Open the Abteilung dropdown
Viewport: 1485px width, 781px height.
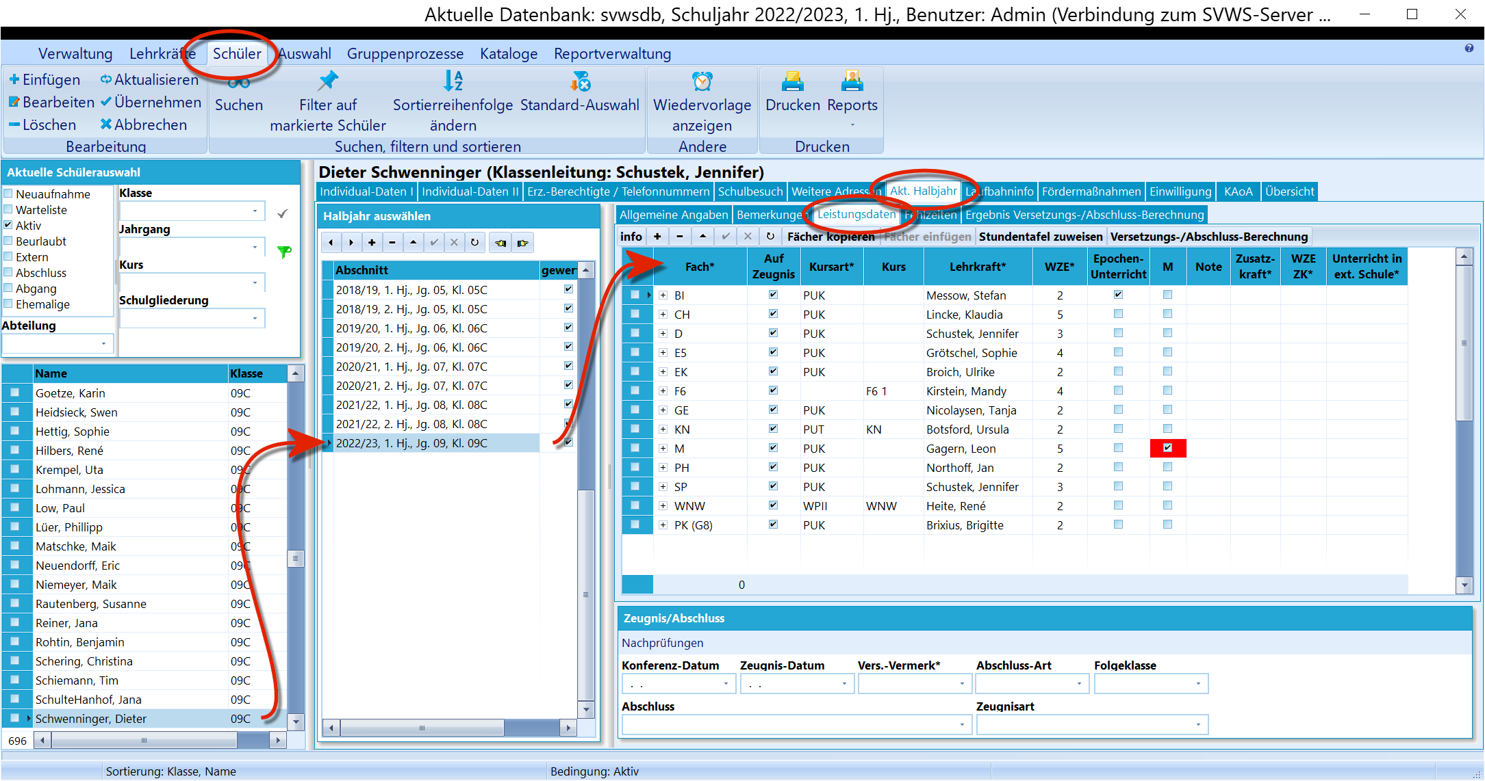tap(103, 344)
